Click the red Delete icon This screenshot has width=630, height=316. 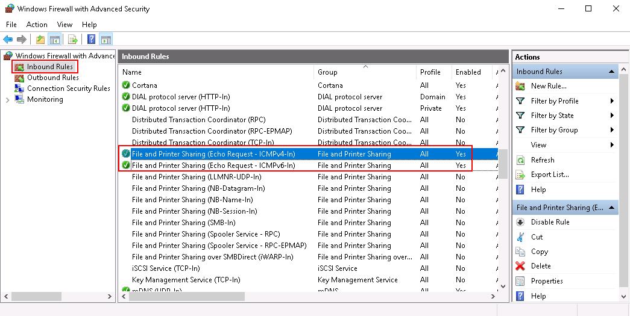[520, 266]
